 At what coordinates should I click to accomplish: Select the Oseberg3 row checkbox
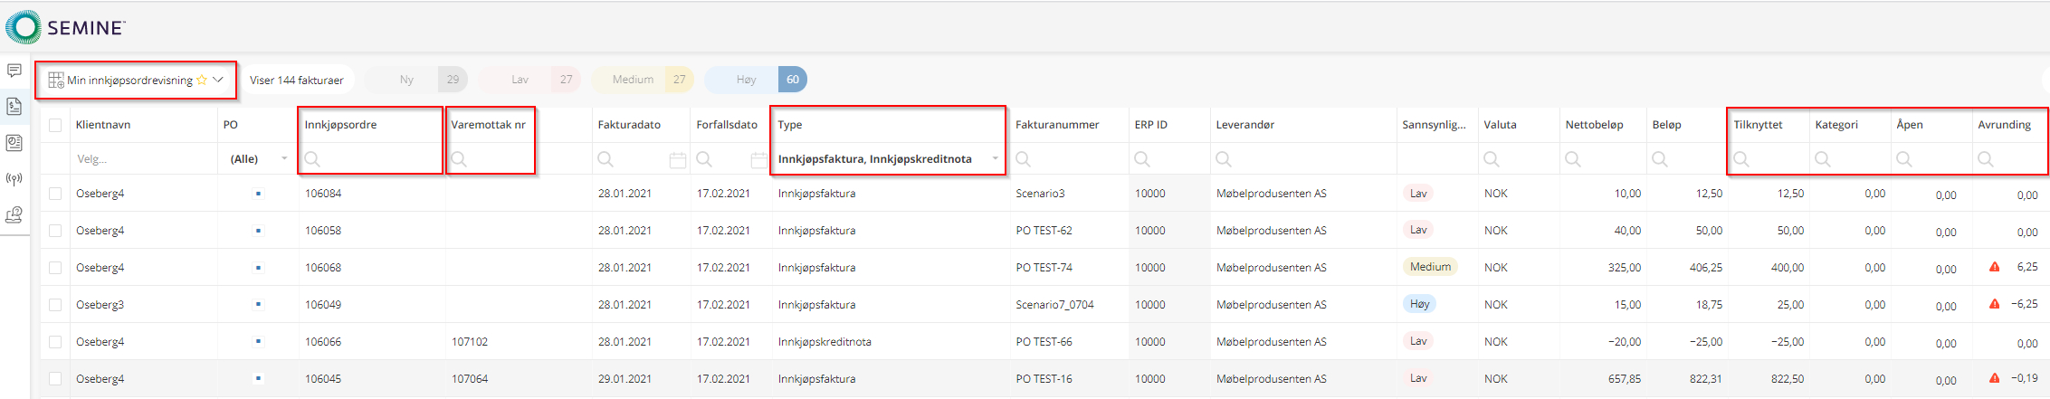click(x=56, y=305)
